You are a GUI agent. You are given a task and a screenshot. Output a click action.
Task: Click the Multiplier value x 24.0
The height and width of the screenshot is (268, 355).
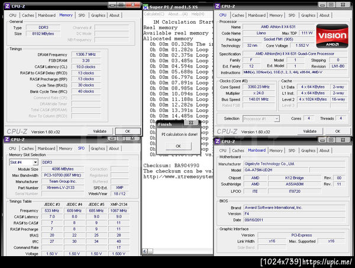[x=259, y=93]
